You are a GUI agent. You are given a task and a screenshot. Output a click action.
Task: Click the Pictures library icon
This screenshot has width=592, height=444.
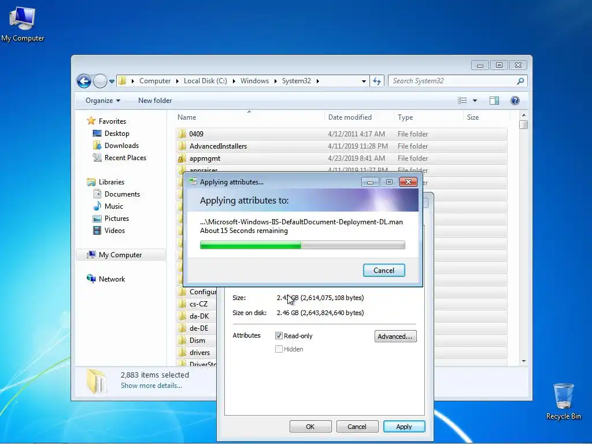tap(97, 218)
